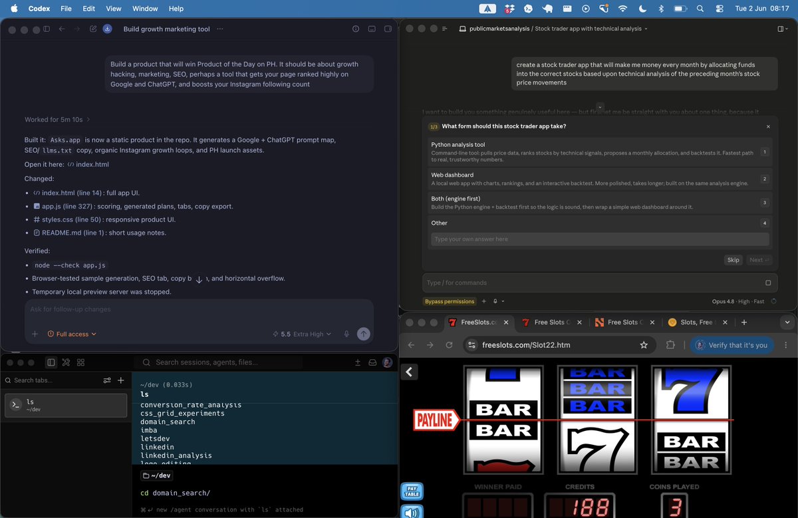The image size is (798, 518).
Task: Select the Python analysis tool option
Action: pos(600,152)
